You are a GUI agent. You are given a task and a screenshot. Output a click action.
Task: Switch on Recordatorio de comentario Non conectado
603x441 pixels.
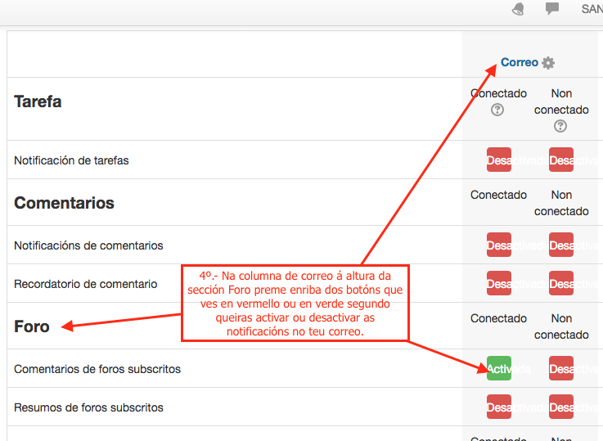click(x=561, y=284)
